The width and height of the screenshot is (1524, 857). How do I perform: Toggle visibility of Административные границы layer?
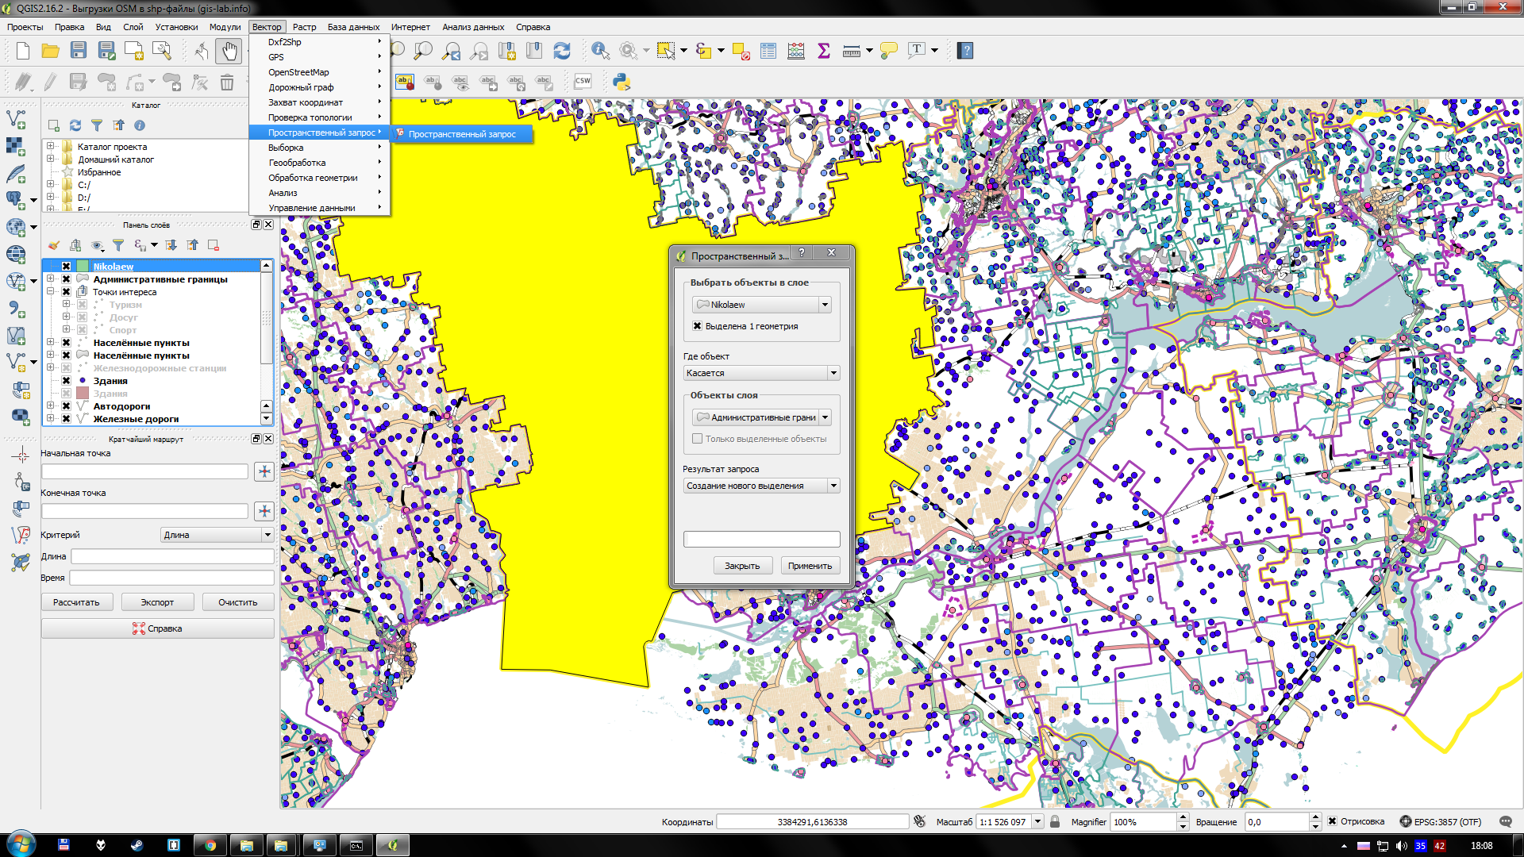pyautogui.click(x=66, y=279)
